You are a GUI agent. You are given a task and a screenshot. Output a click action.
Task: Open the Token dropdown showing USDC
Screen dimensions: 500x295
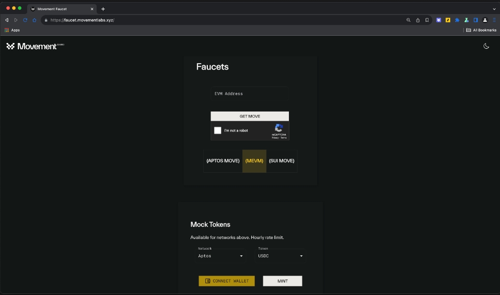pos(280,256)
